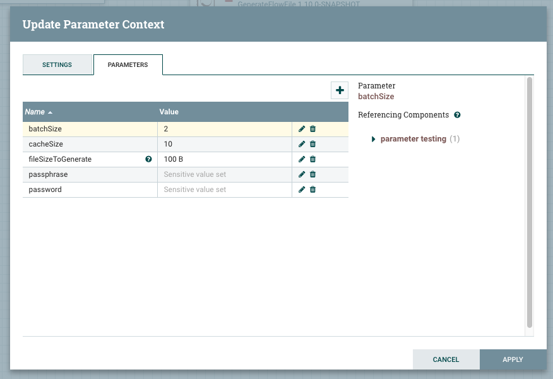Screen dimensions: 553x379
Task: Delete the passphrase parameter trash icon
Action: click(313, 175)
